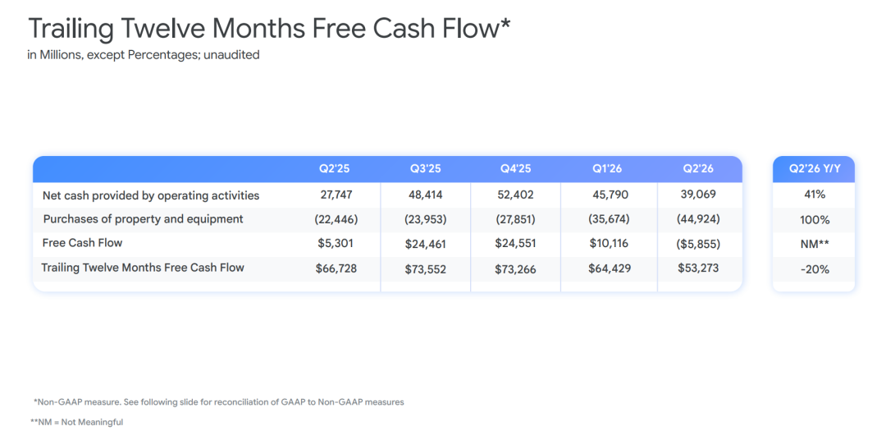The width and height of the screenshot is (886, 440).
Task: Select the Q1'26 column header
Action: click(x=607, y=168)
